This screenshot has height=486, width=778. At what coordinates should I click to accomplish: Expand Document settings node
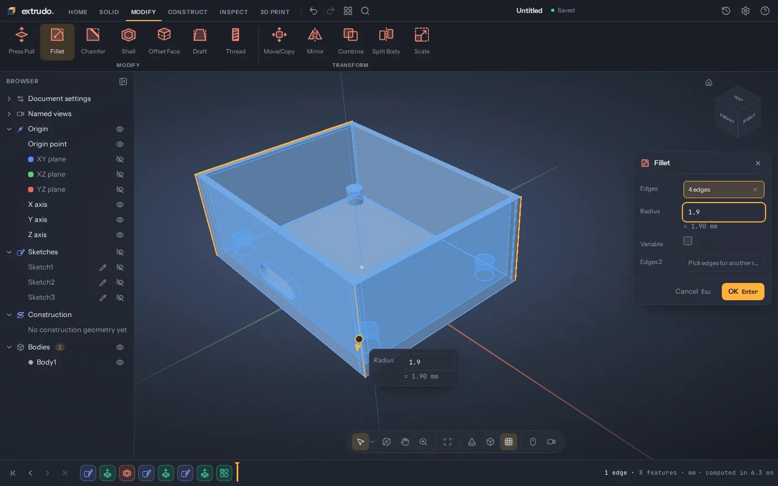(x=9, y=99)
